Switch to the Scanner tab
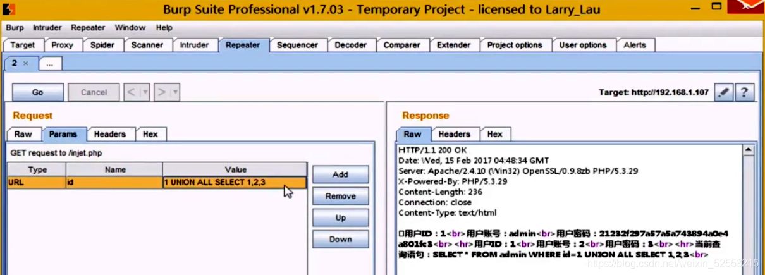This screenshot has height=275, width=765. click(x=147, y=45)
